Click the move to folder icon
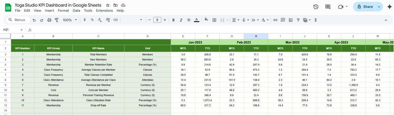Screen dimensions: 394x115 (x=115, y=5)
